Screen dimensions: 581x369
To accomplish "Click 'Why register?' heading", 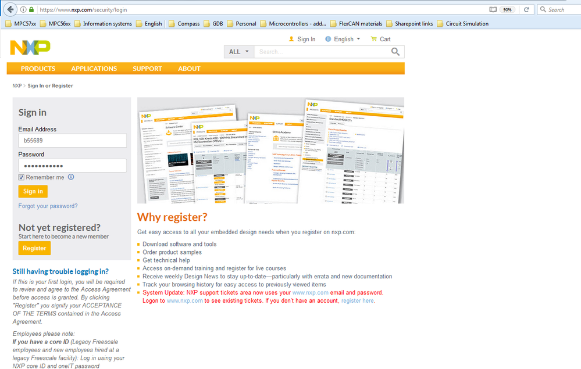I will click(172, 217).
